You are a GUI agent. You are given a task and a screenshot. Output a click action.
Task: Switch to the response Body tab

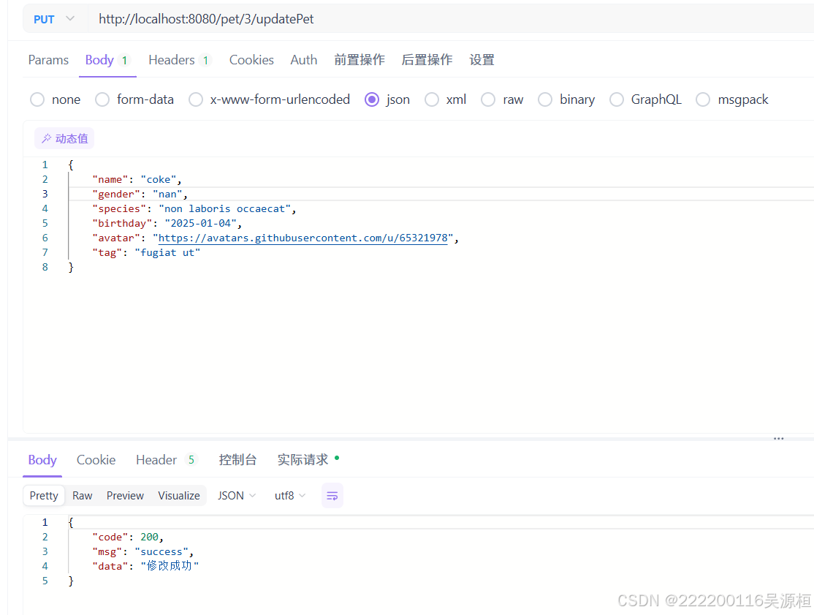(42, 460)
